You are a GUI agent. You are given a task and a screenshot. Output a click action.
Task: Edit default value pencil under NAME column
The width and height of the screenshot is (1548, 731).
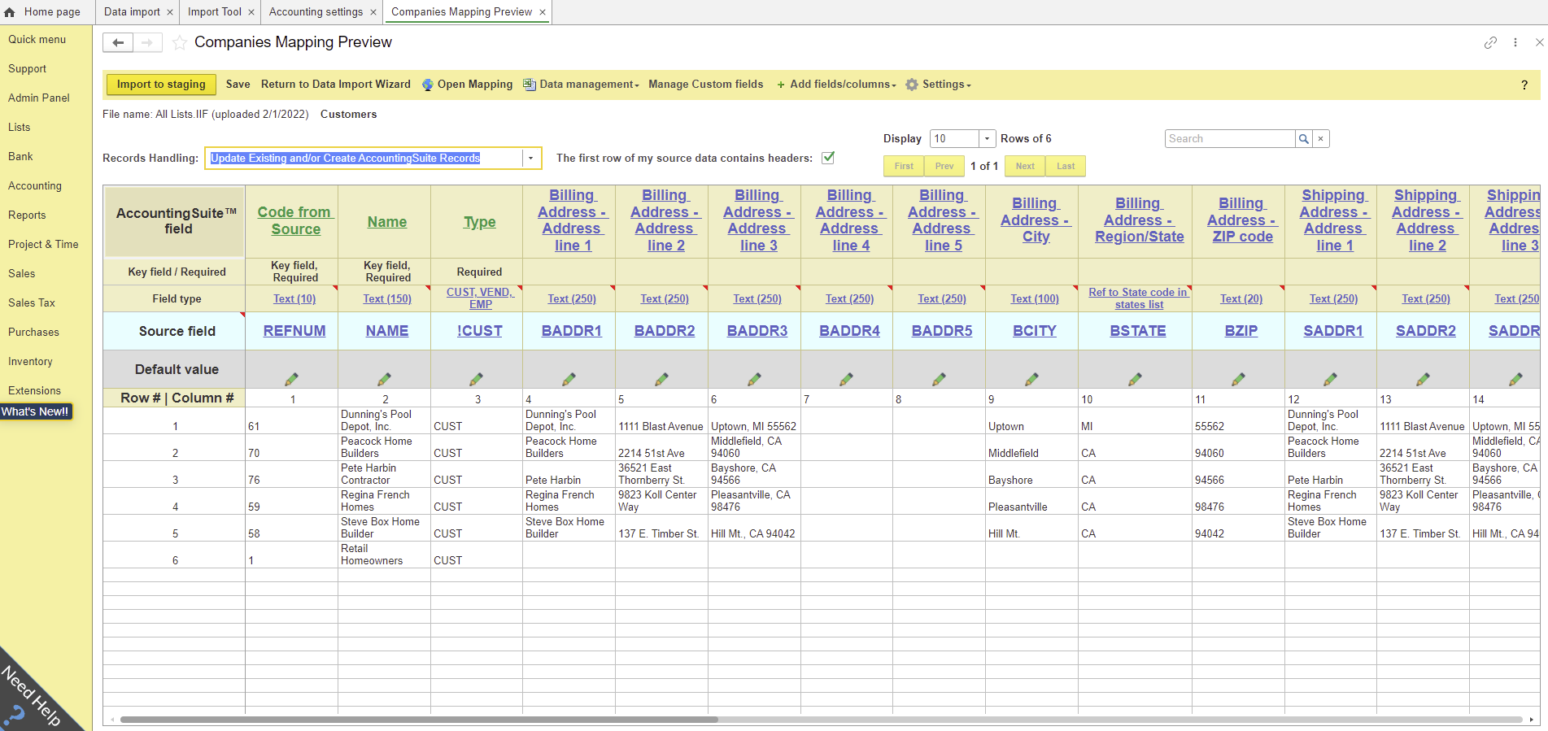[384, 379]
